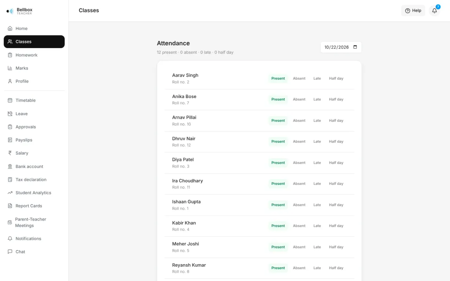Click the Homework clipboard icon
This screenshot has height=281, width=450.
10,55
